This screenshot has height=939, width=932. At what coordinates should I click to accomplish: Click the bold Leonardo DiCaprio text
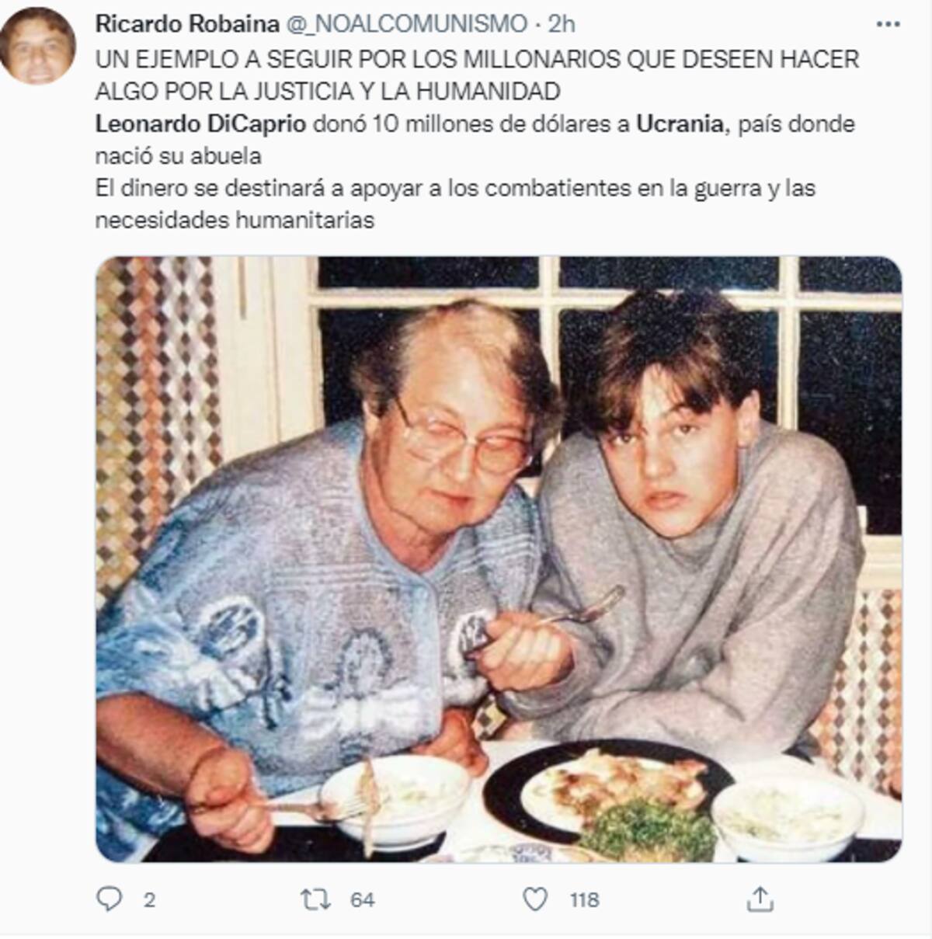(200, 124)
